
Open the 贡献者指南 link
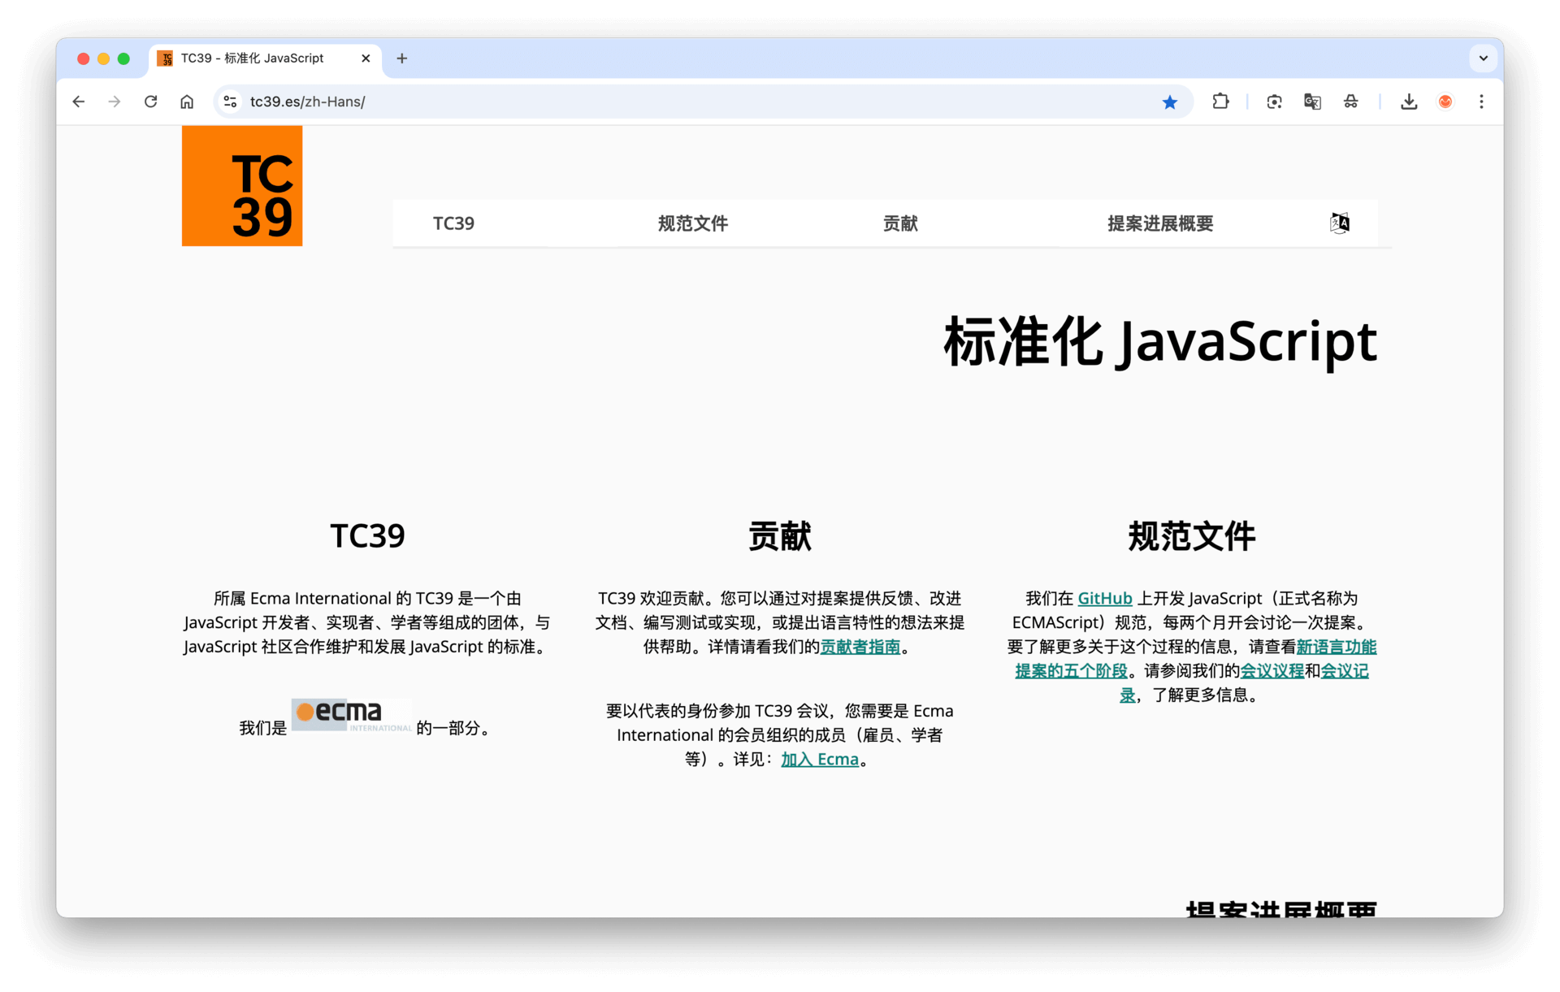pyautogui.click(x=860, y=647)
